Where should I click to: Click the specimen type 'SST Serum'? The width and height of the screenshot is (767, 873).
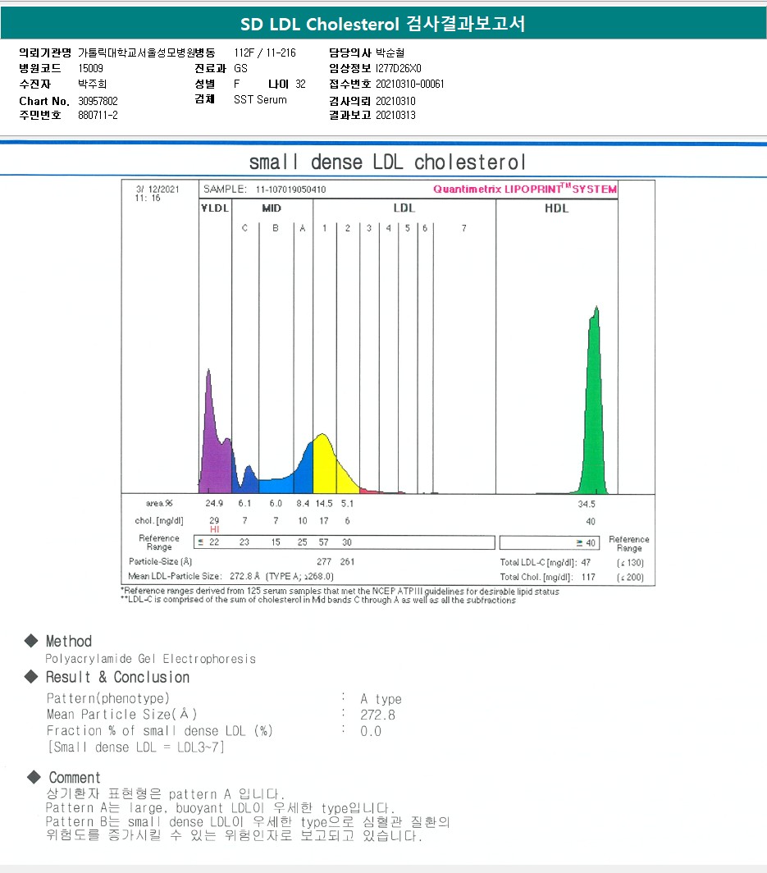(x=260, y=99)
